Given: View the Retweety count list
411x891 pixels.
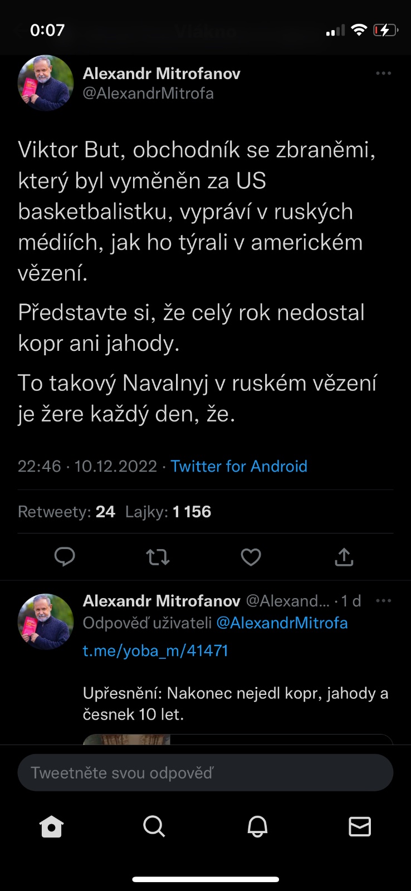Looking at the screenshot, I should 66,512.
